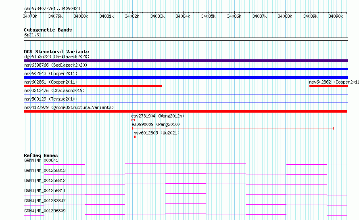This screenshot has height=220, width=359.
Task: Select the 34090k ruler tick label
Action: [x=336, y=16]
